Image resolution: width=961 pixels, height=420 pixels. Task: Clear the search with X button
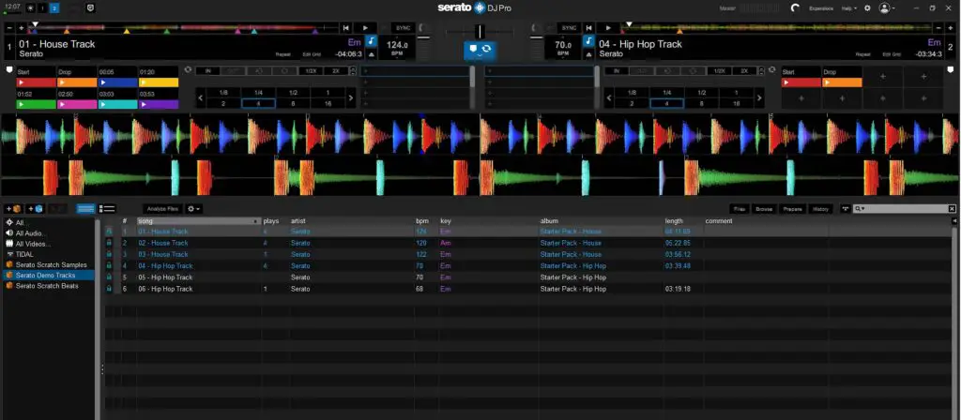pyautogui.click(x=952, y=209)
